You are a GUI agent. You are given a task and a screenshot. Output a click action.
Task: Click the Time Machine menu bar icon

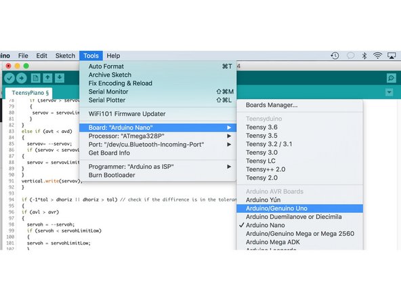click(335, 56)
